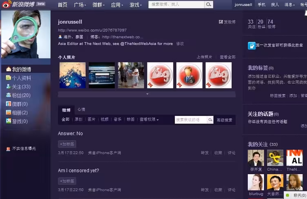The width and height of the screenshot is (307, 199).
Task: Open the 大自然 avatar in 我的关注
Action: [x=275, y=182]
